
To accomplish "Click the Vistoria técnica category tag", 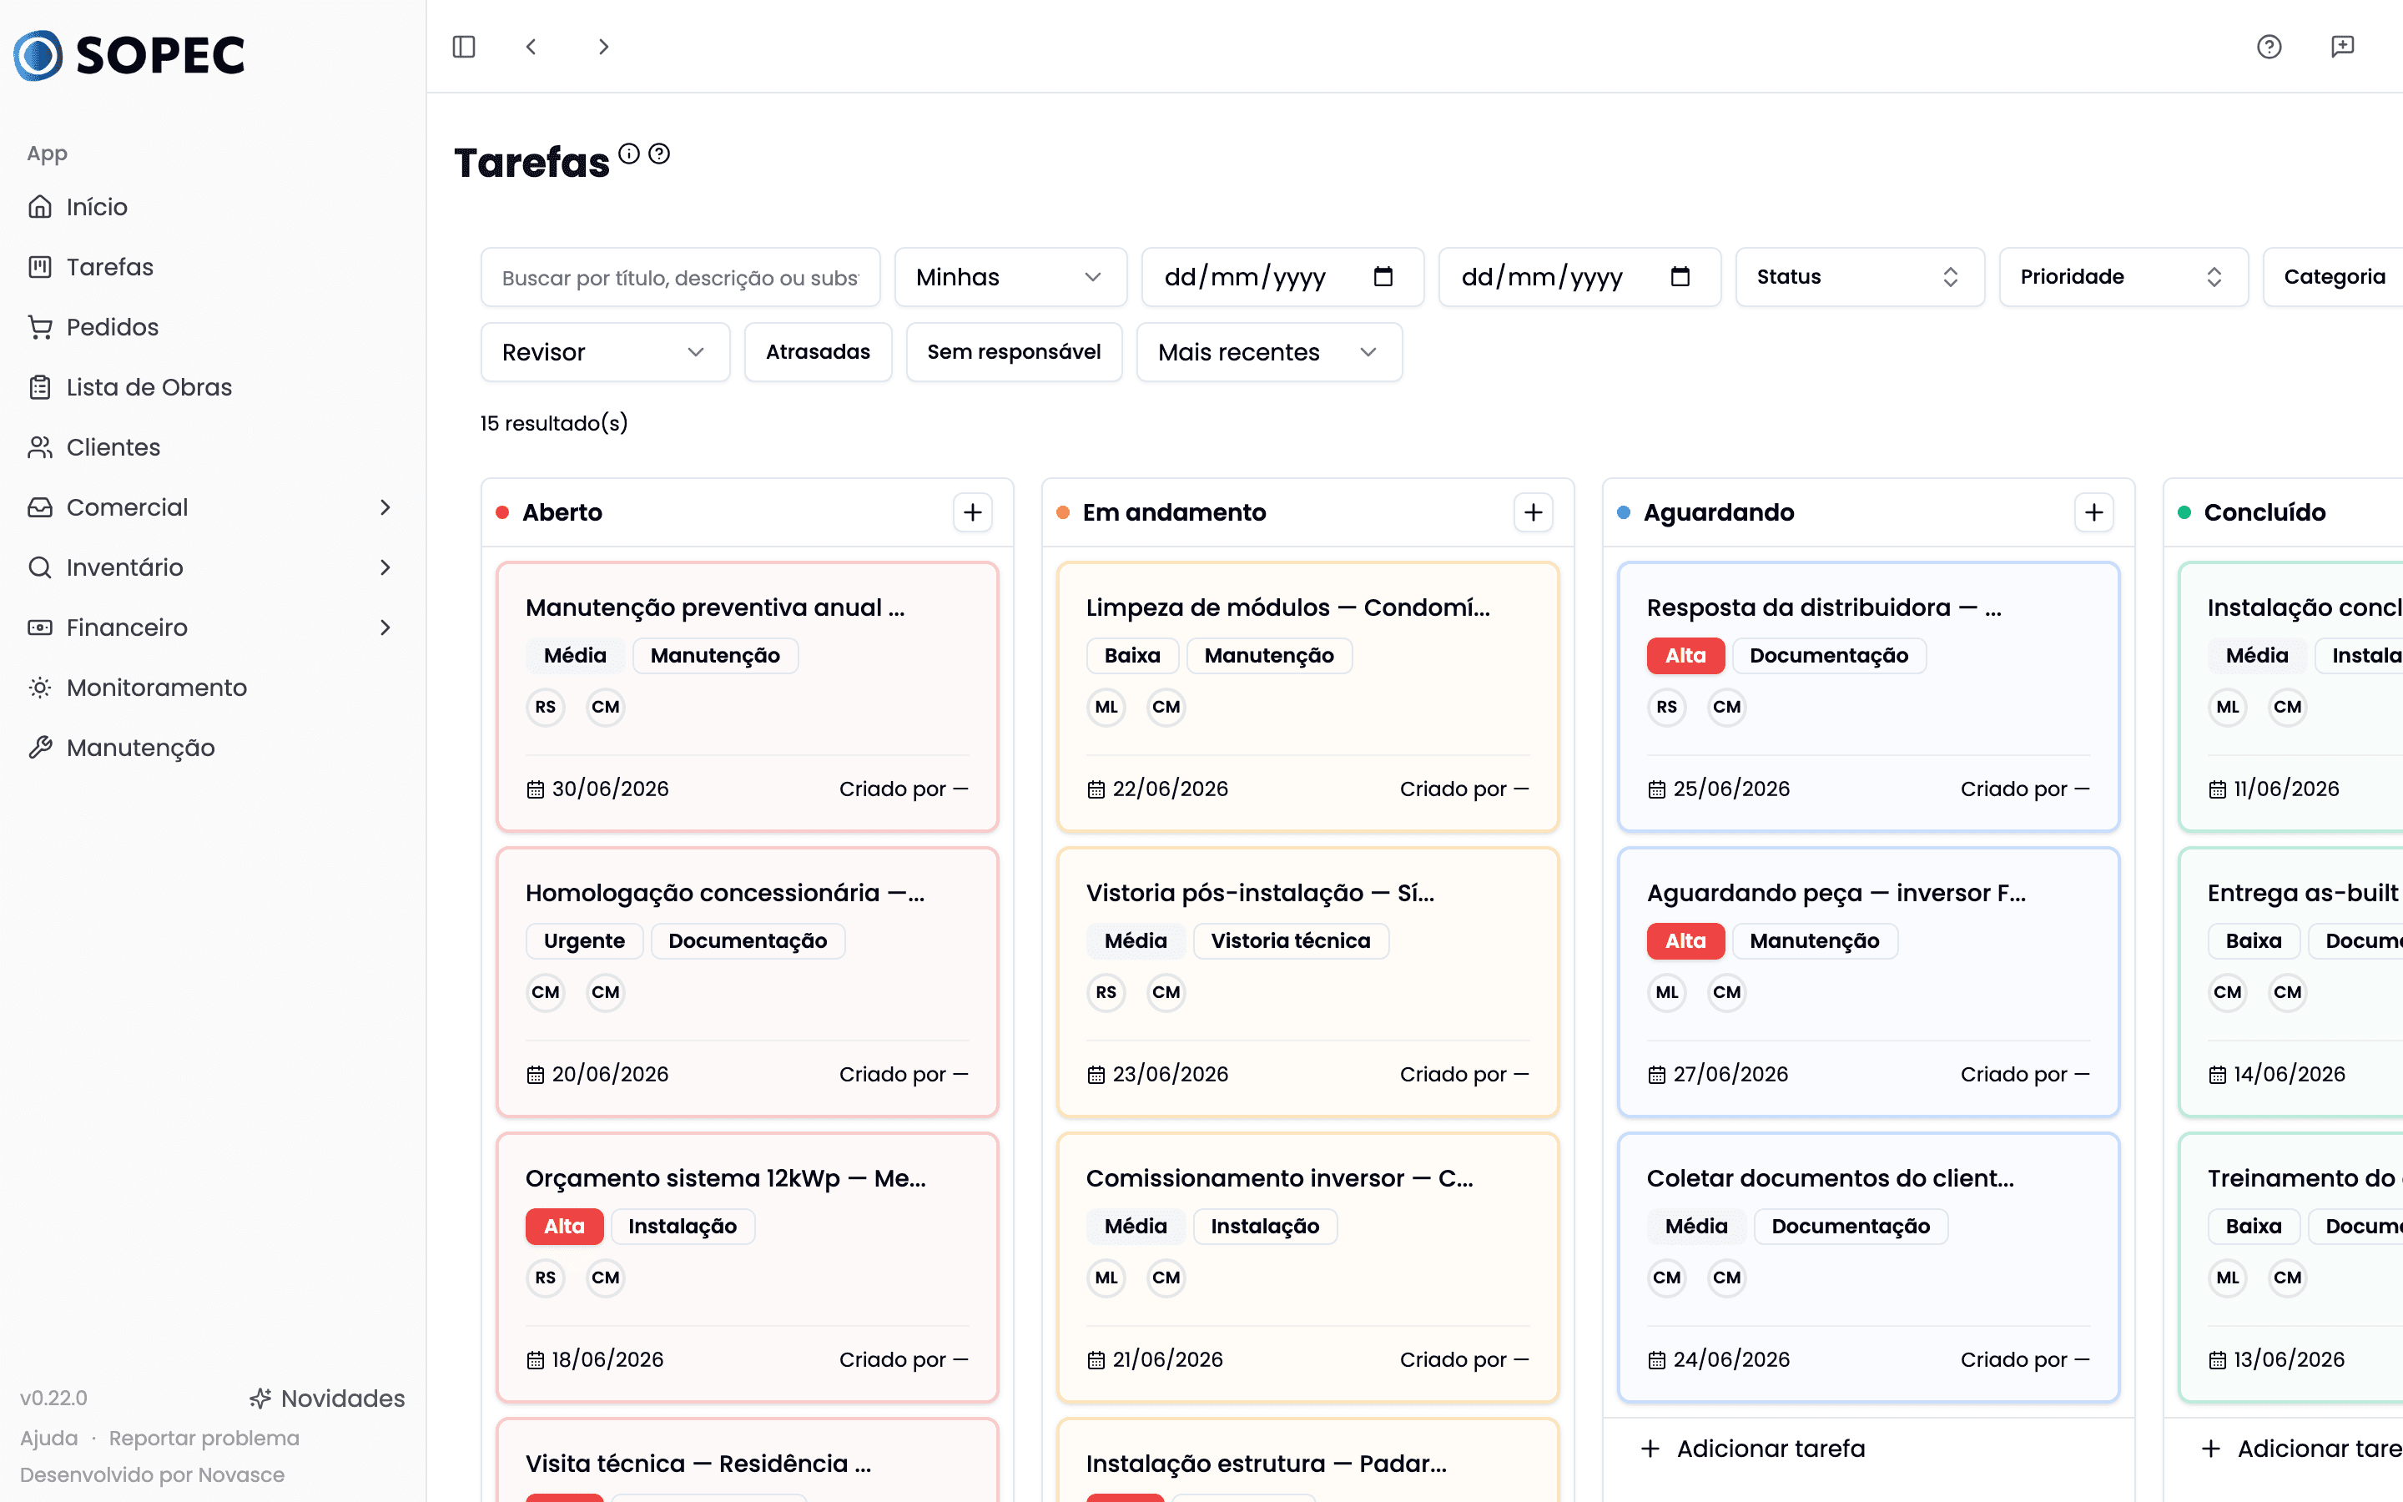I will pos(1290,940).
